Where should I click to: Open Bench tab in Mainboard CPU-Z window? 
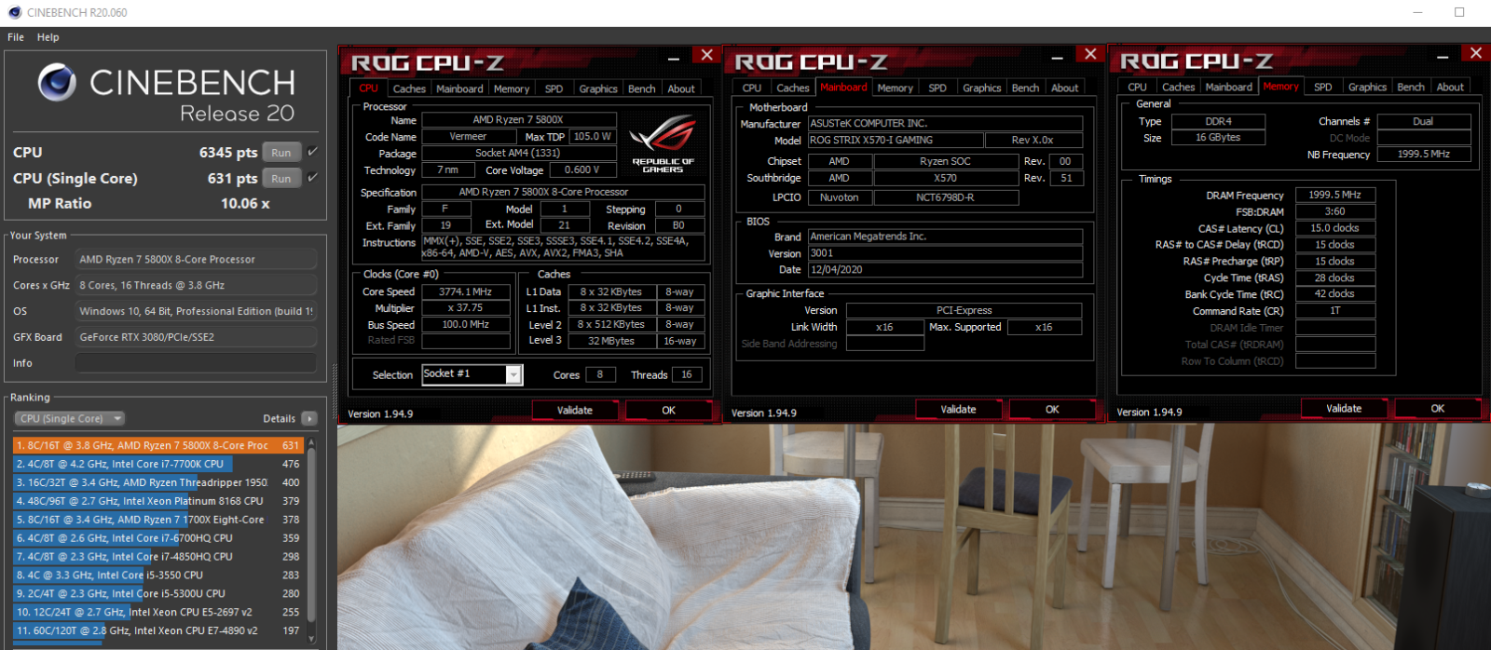coord(1025,88)
